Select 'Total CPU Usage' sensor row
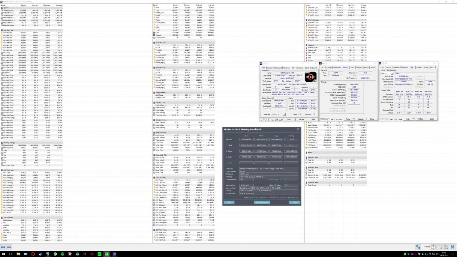The width and height of the screenshot is (457, 257). tap(32, 118)
